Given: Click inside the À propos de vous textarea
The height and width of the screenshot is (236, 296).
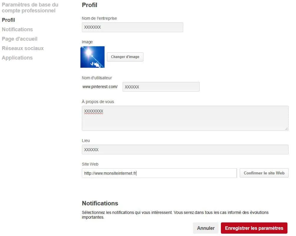Looking at the screenshot, I should 185,118.
